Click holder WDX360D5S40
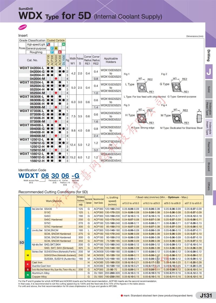 pos(111,134)
